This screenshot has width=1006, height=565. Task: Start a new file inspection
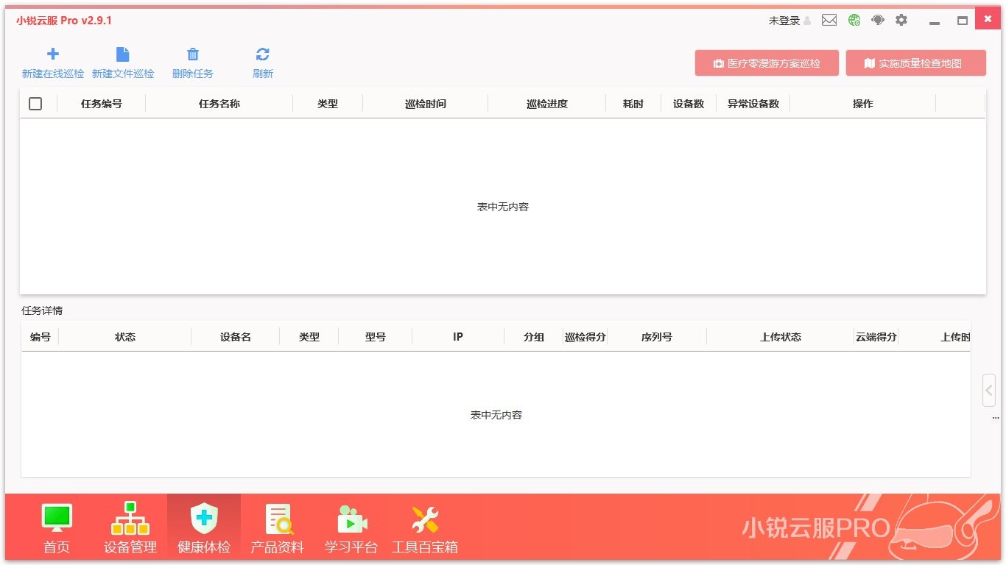[x=122, y=62]
